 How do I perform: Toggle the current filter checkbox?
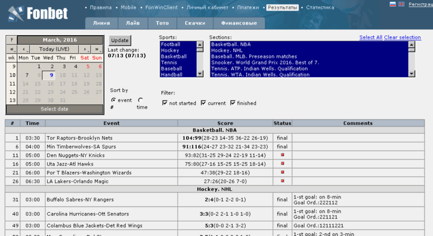pyautogui.click(x=203, y=103)
